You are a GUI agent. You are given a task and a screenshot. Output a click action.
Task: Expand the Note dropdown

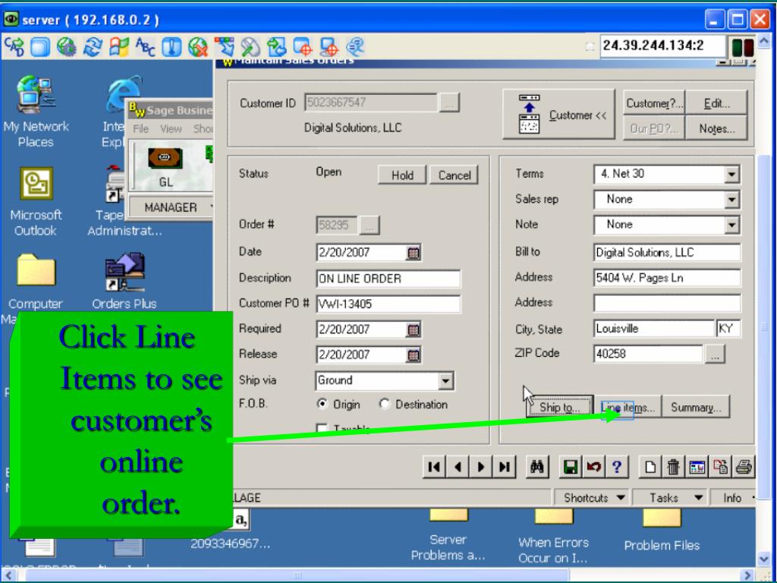coord(731,225)
